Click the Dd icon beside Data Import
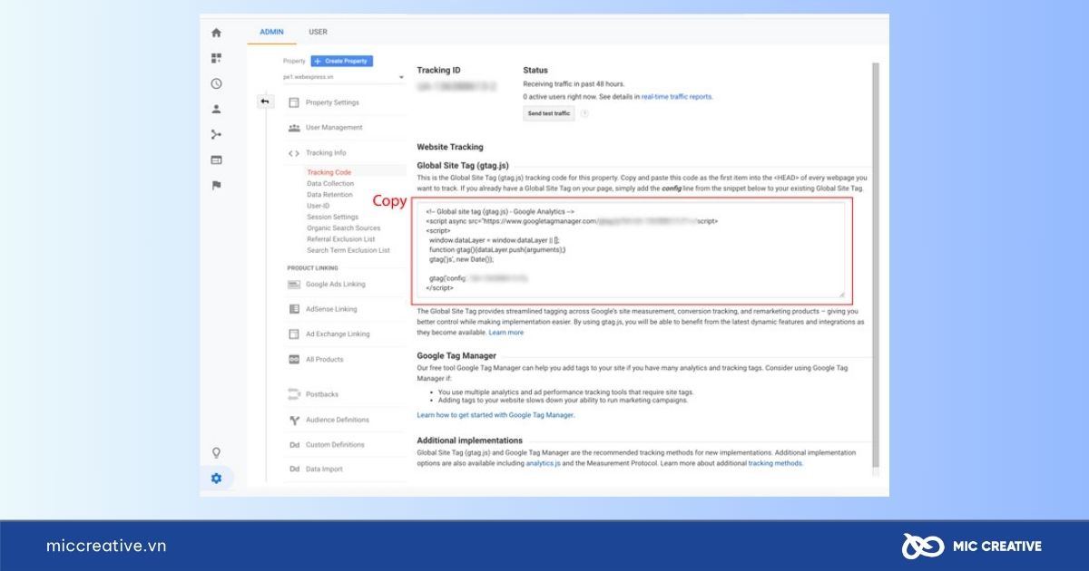This screenshot has height=571, width=1089. (294, 469)
